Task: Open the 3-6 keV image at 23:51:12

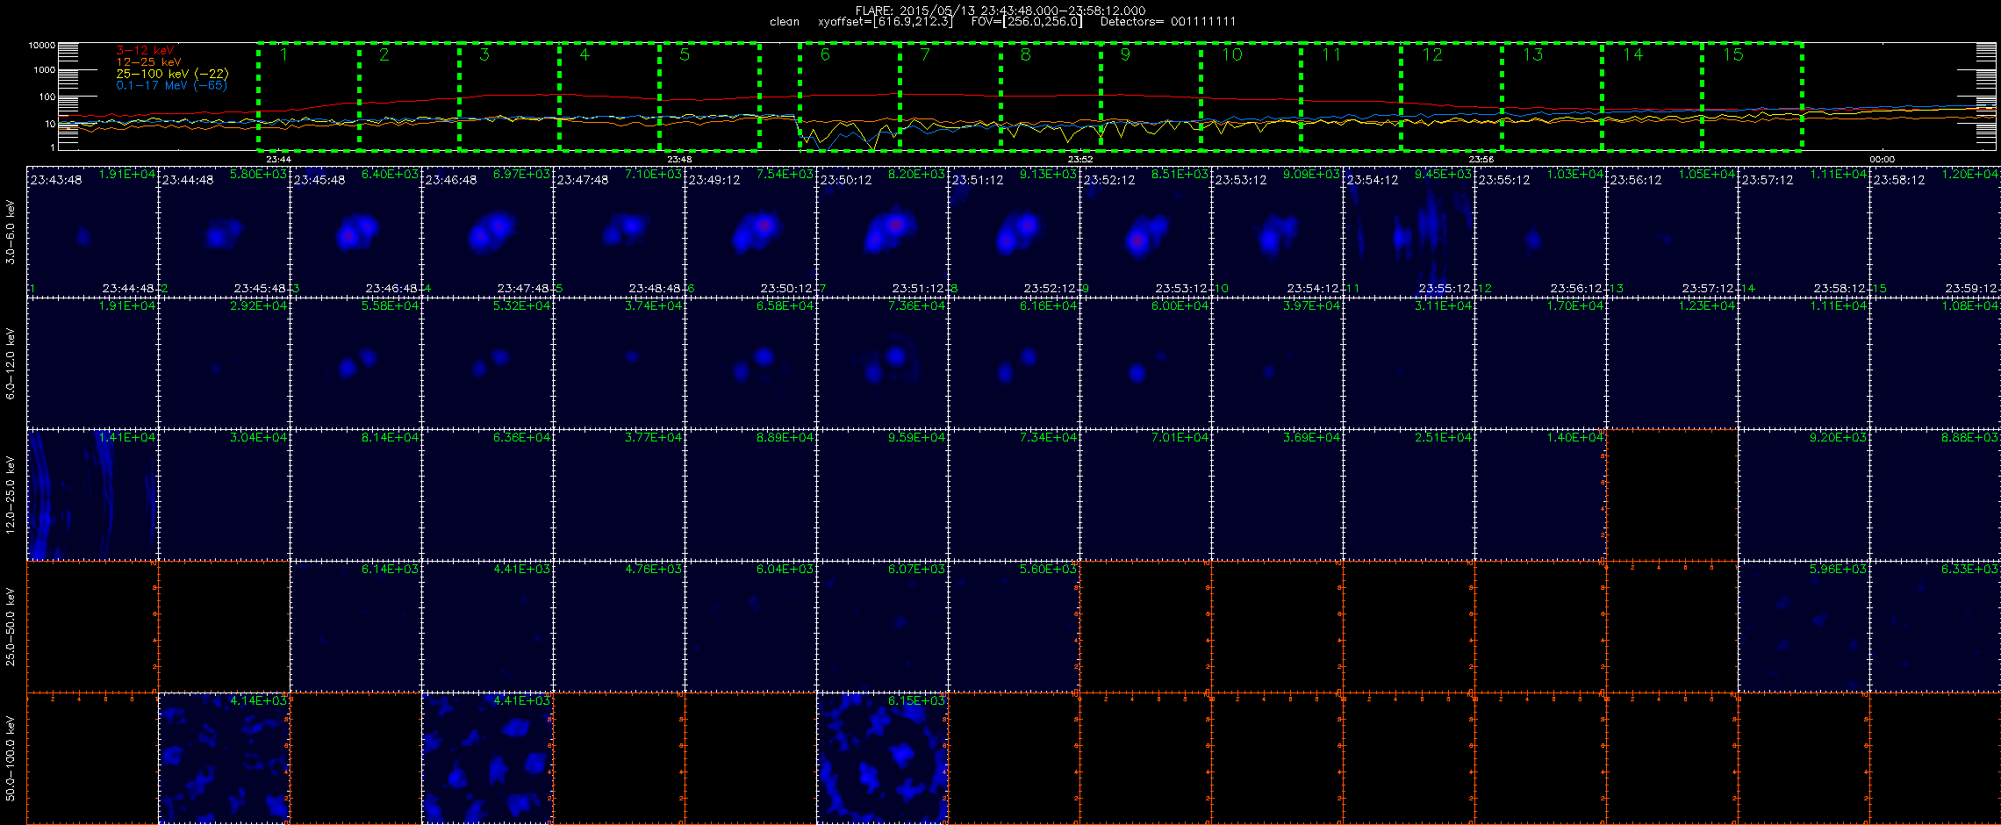Action: [x=1014, y=232]
